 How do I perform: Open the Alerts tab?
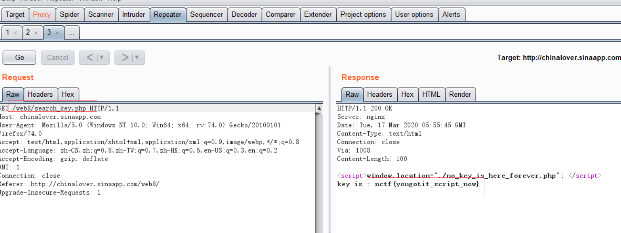click(451, 14)
